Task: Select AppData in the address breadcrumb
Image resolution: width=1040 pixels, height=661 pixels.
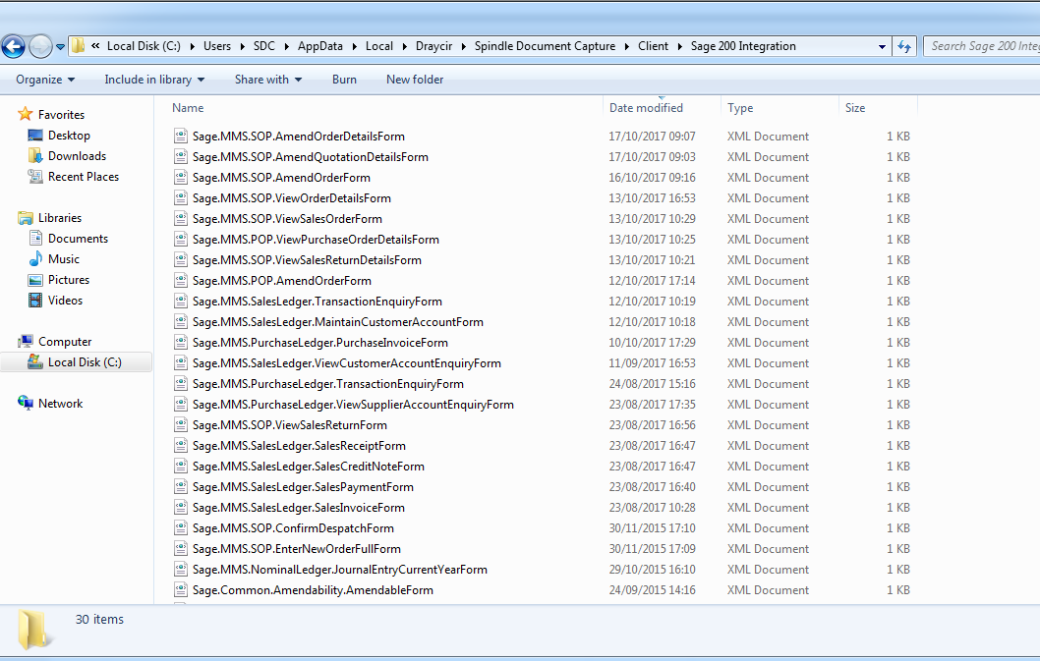Action: [x=320, y=46]
